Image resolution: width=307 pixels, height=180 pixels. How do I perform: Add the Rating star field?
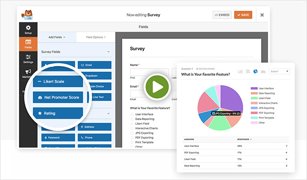coord(58,113)
